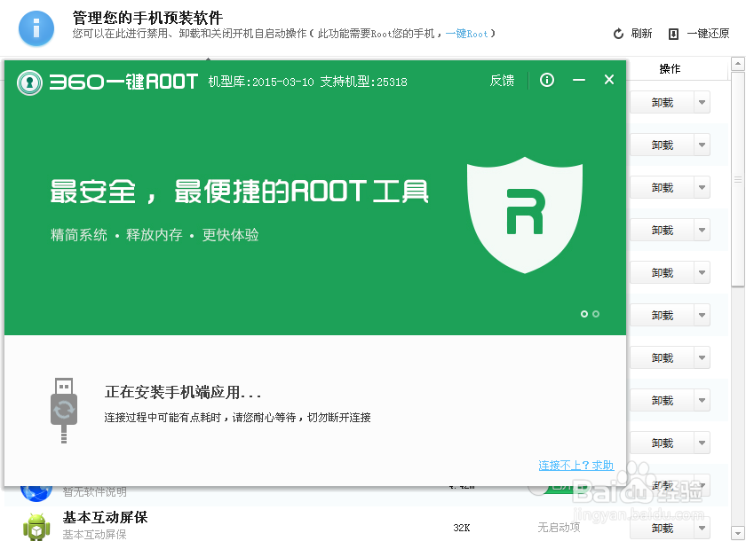Click the 支持机型:25318 text

tap(363, 82)
